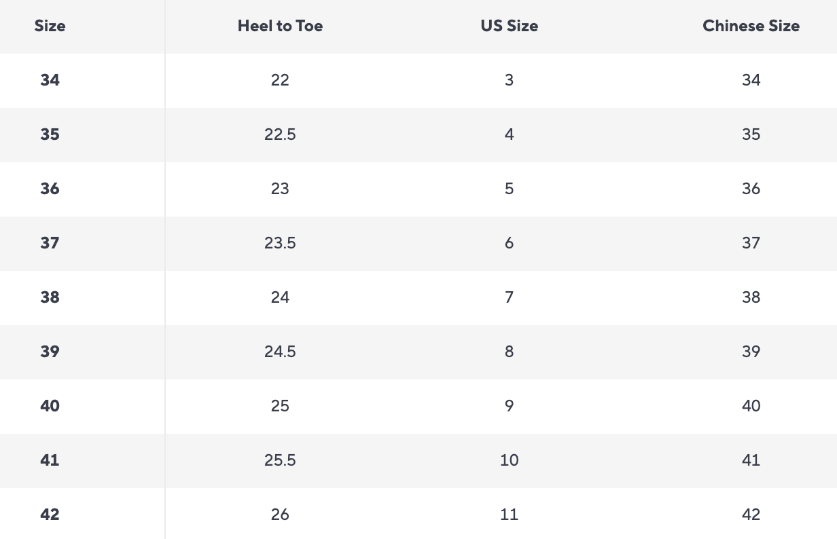
Task: Select the size 40 row label
Action: 50,406
